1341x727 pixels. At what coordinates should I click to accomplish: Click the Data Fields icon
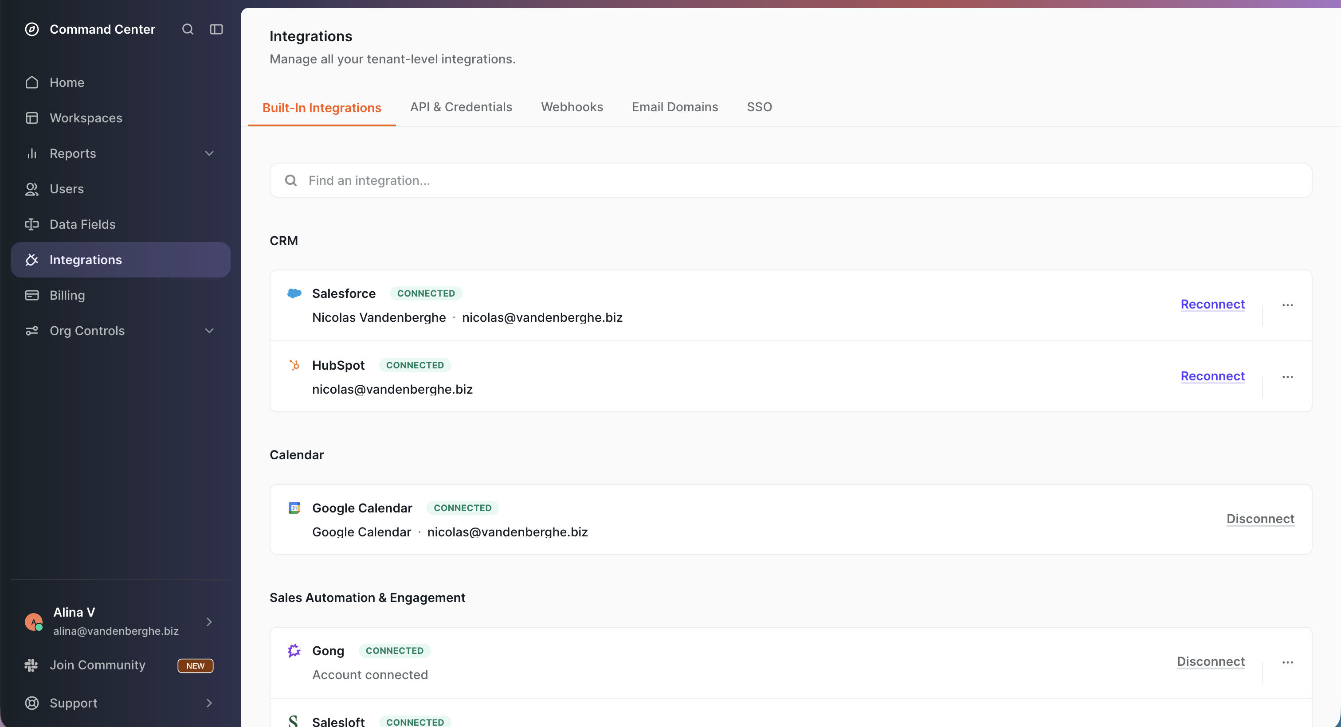(x=32, y=224)
